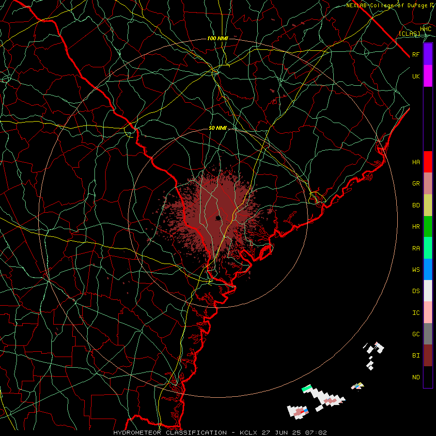Click the bright red HA legend swatch
The width and height of the screenshot is (436, 436).
(x=428, y=162)
